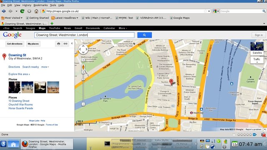The width and height of the screenshot is (267, 150).
Task: Open the Wiki | Main / HomeP... bookmark
Action: click(x=97, y=18)
